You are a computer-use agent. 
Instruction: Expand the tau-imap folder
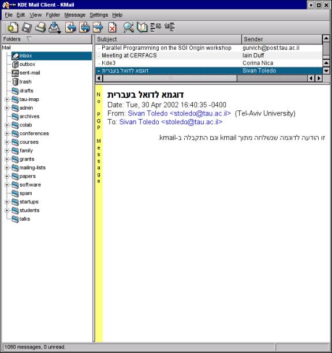[7, 99]
